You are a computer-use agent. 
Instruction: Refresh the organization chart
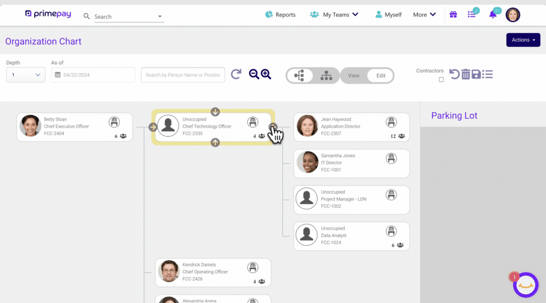tap(236, 74)
